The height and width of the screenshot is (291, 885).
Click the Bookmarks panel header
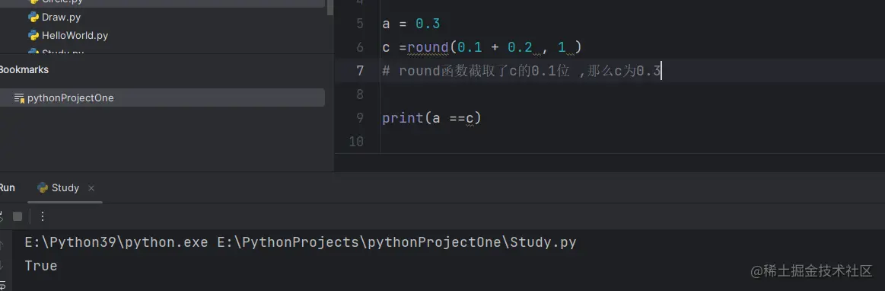click(x=24, y=69)
